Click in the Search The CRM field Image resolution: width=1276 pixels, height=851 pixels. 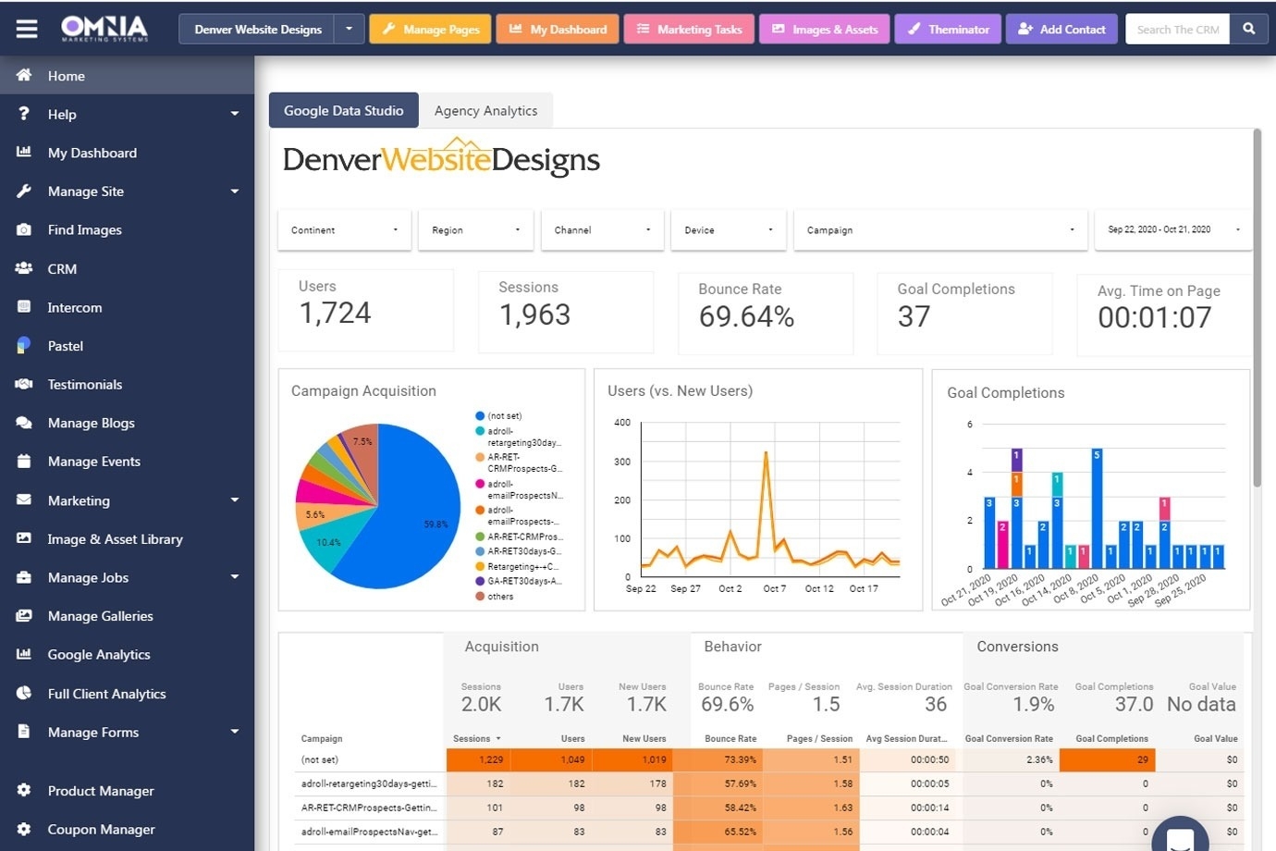tap(1177, 29)
